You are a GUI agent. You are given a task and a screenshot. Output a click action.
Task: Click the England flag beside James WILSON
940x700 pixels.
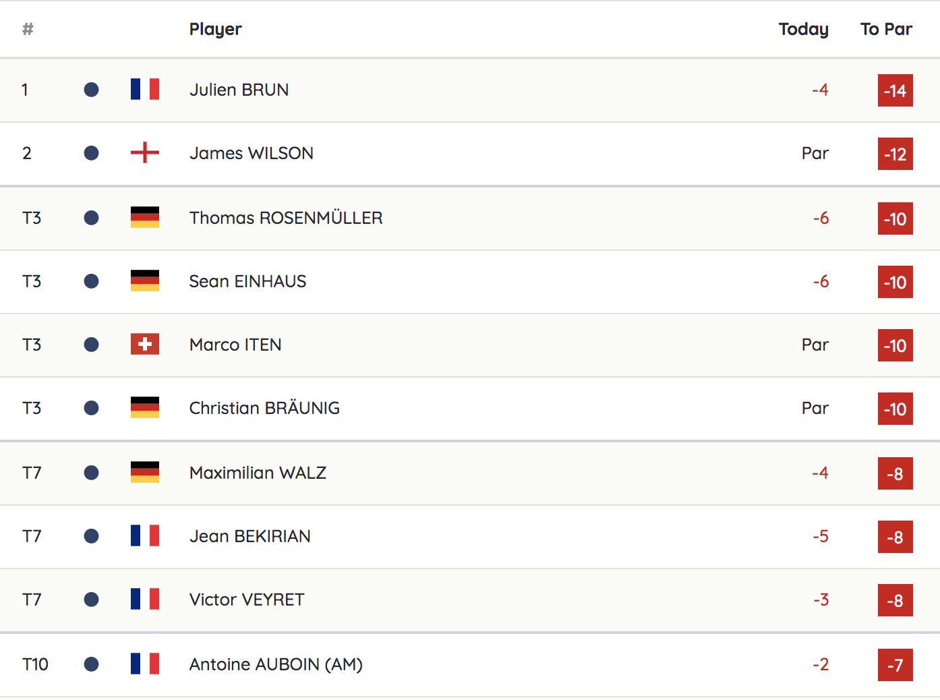pos(145,153)
